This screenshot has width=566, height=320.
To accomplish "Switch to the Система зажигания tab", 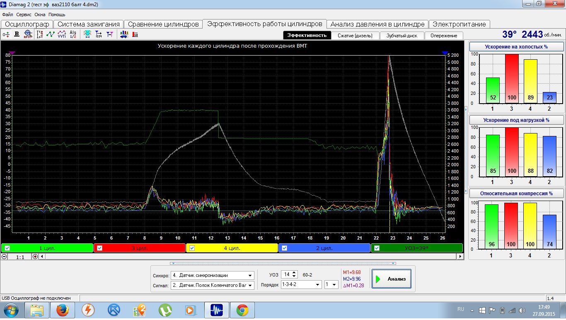I will (x=89, y=24).
